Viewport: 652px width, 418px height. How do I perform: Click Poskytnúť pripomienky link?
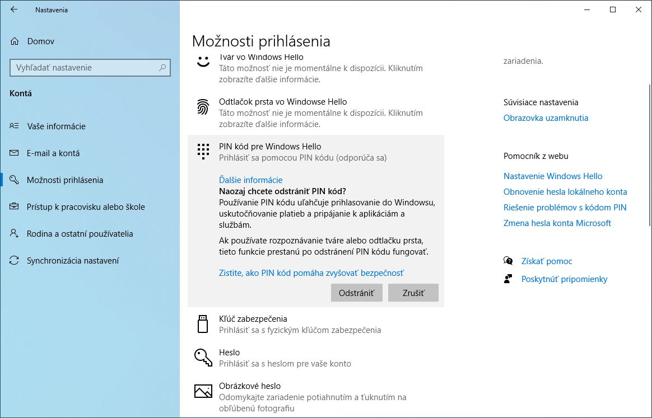(564, 279)
